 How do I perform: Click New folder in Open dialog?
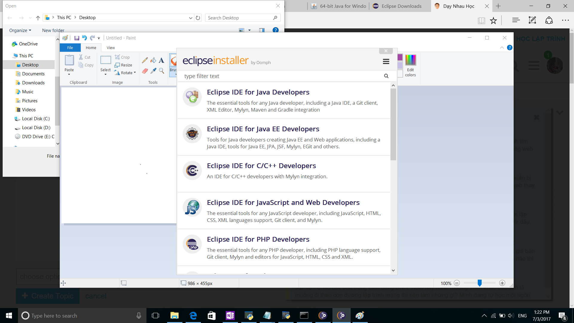[53, 30]
